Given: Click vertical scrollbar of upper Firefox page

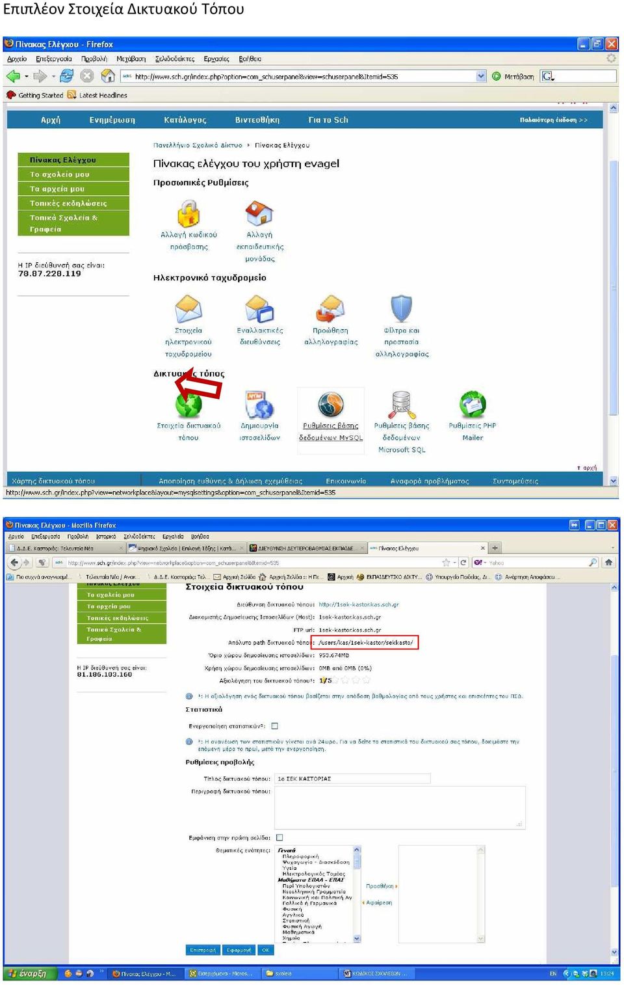Looking at the screenshot, I should pos(613,293).
